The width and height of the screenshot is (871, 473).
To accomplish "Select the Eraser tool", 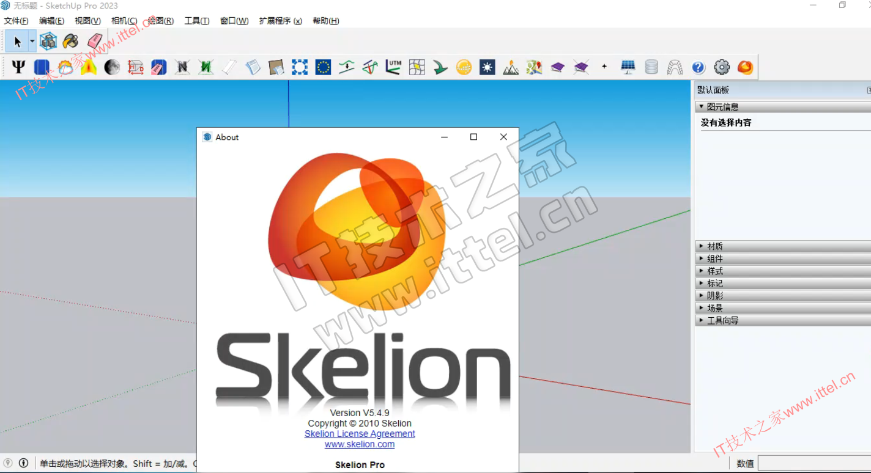I will click(x=95, y=42).
